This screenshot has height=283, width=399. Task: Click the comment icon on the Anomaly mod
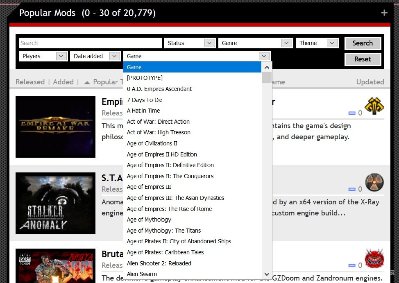352,189
